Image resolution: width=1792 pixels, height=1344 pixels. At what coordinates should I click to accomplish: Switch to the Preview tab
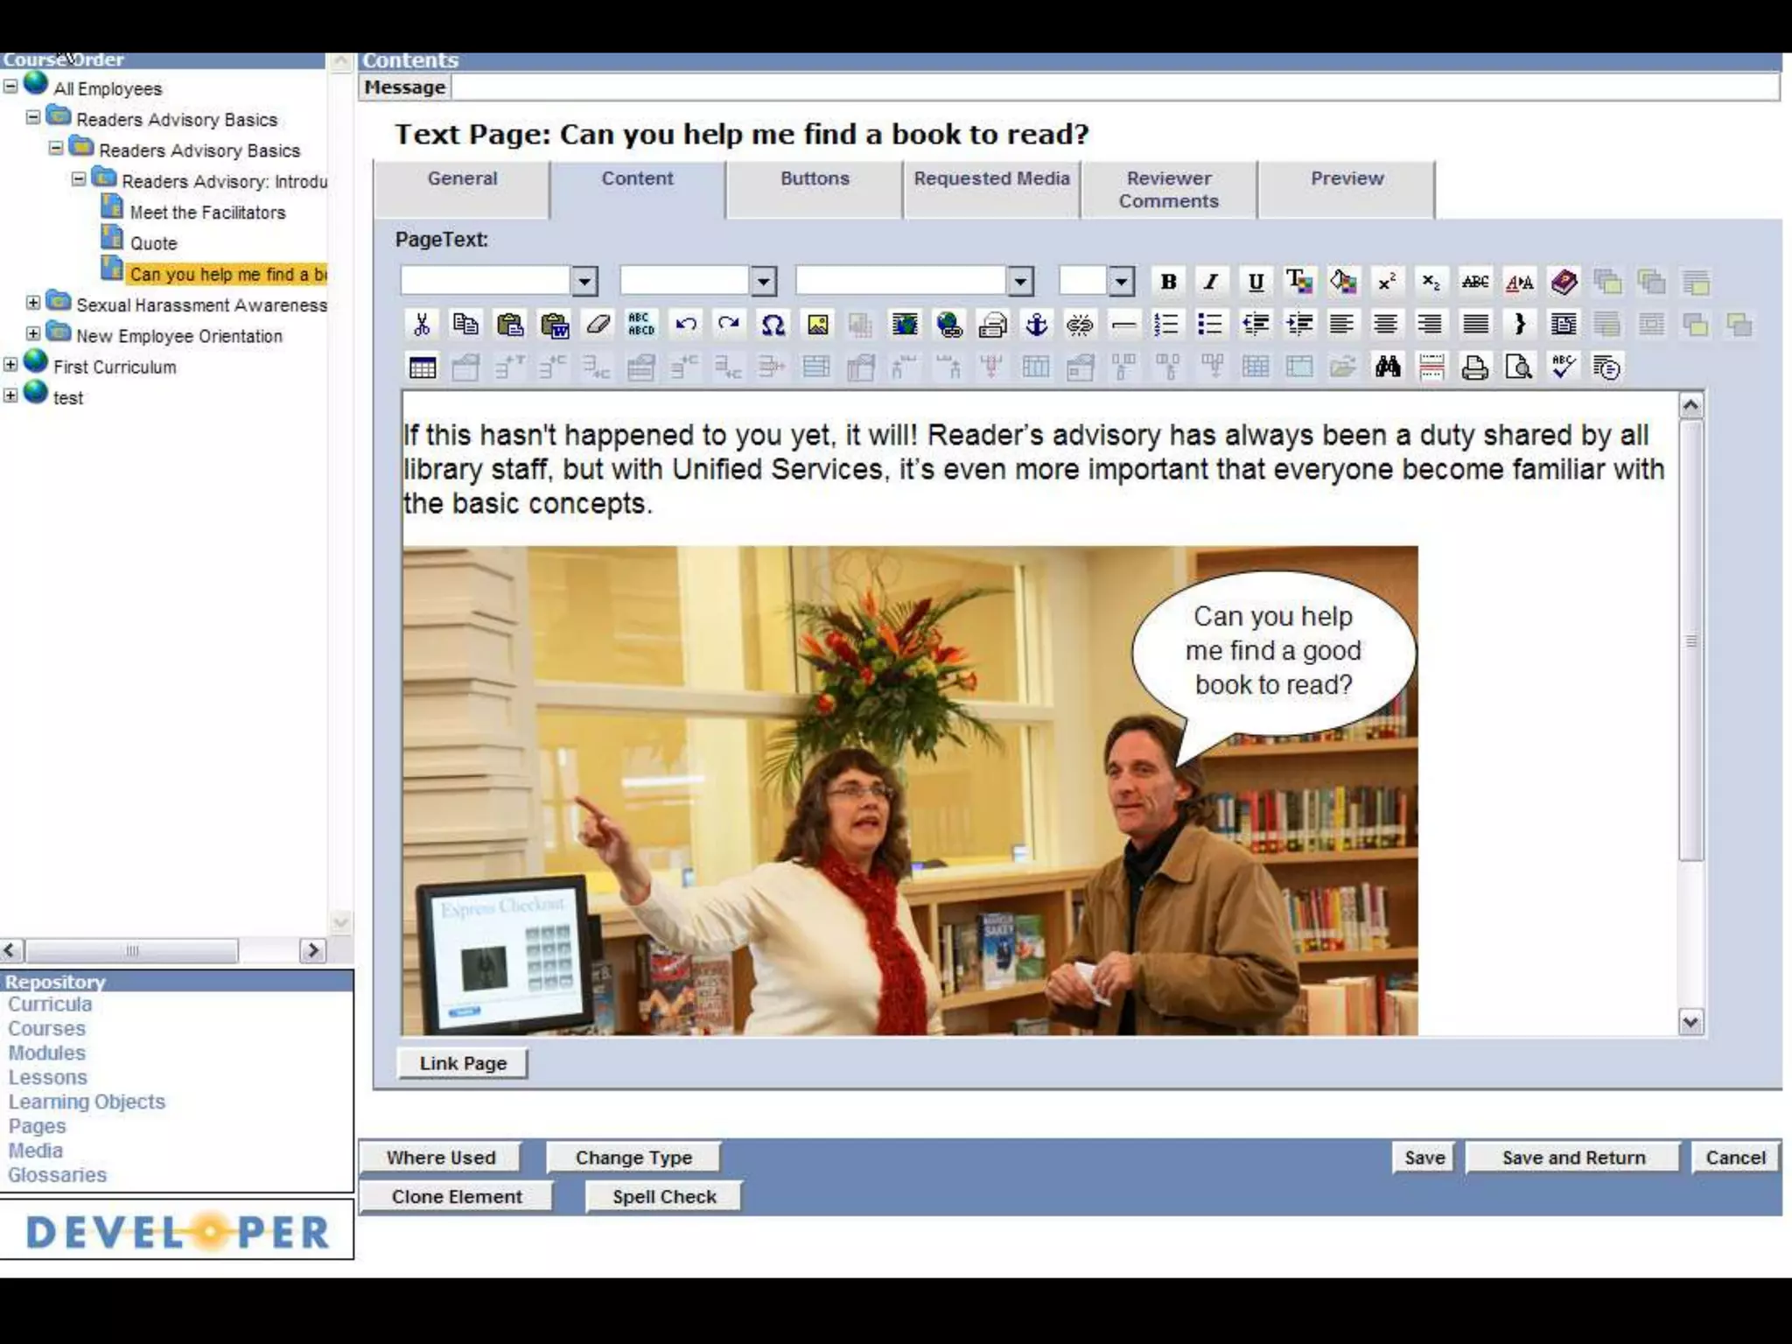[x=1346, y=178]
